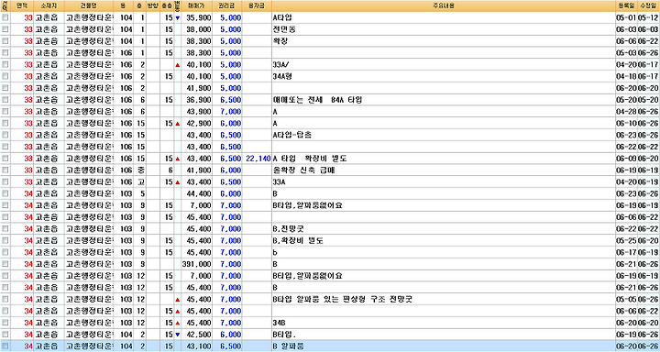
Task: Sort by the 면적 column header
Action: (22, 5)
